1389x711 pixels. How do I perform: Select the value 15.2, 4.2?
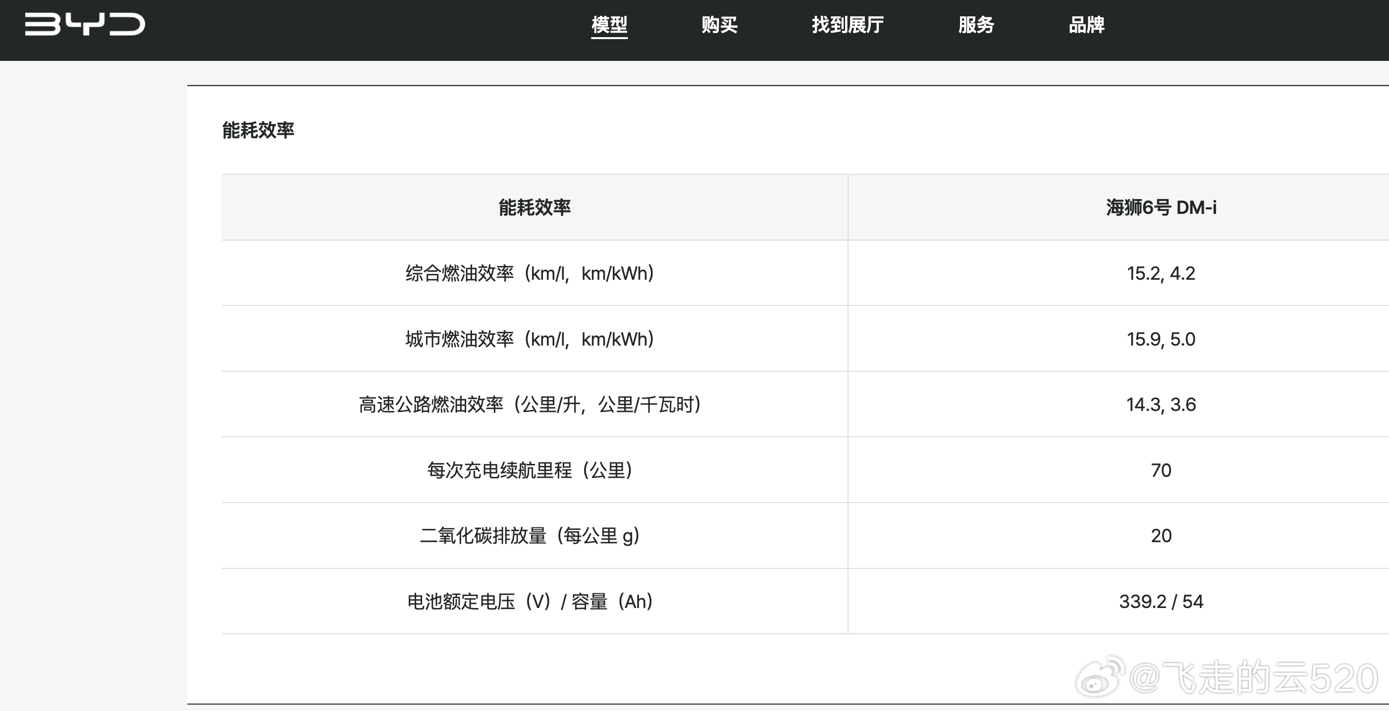coord(1161,273)
